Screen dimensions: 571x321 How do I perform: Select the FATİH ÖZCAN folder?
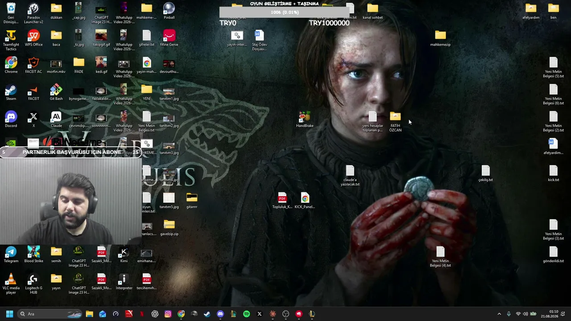pos(395,121)
